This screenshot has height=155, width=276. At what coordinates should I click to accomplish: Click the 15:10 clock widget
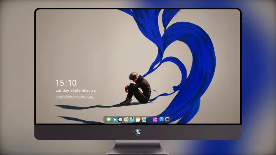66,83
